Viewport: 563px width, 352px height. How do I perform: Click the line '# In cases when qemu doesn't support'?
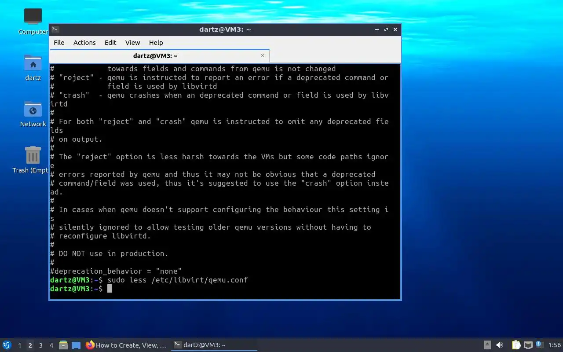click(219, 209)
